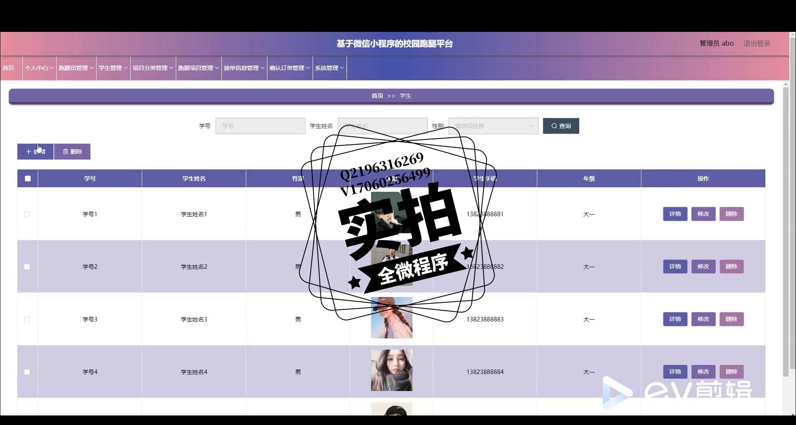Click the 学号 column header
This screenshot has width=796, height=425.
click(90, 179)
